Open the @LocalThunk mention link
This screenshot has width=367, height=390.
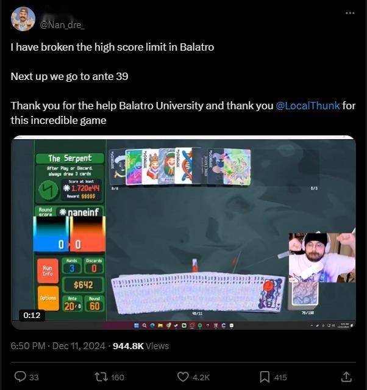coord(308,106)
